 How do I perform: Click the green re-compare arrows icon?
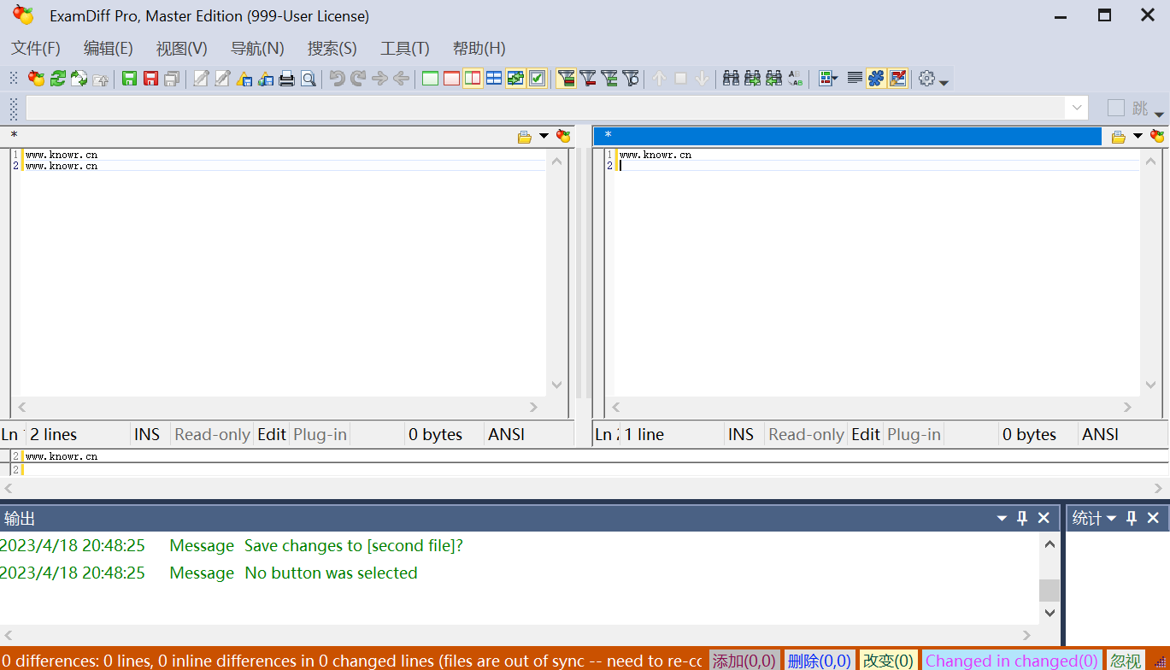tap(58, 79)
